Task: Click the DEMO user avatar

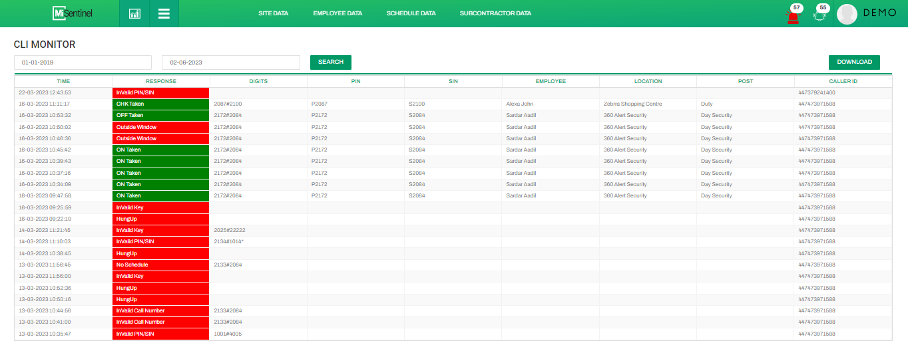Action: 847,14
